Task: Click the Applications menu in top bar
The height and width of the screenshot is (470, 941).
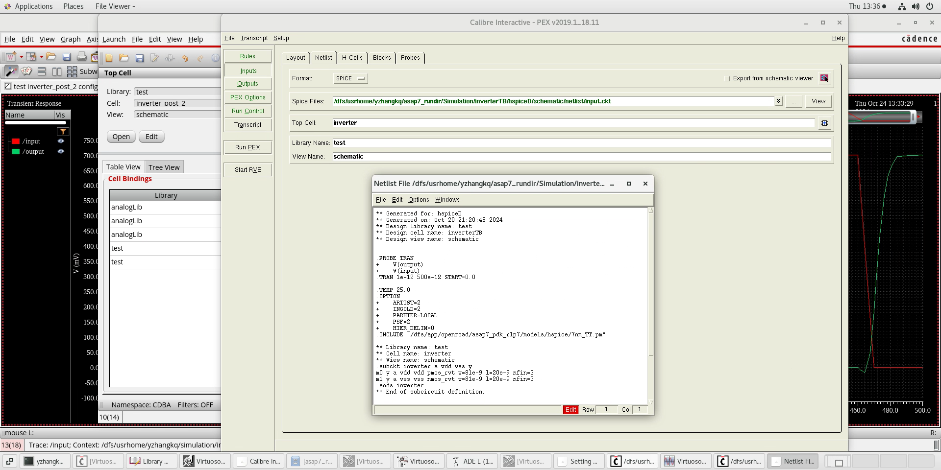Action: (x=33, y=6)
